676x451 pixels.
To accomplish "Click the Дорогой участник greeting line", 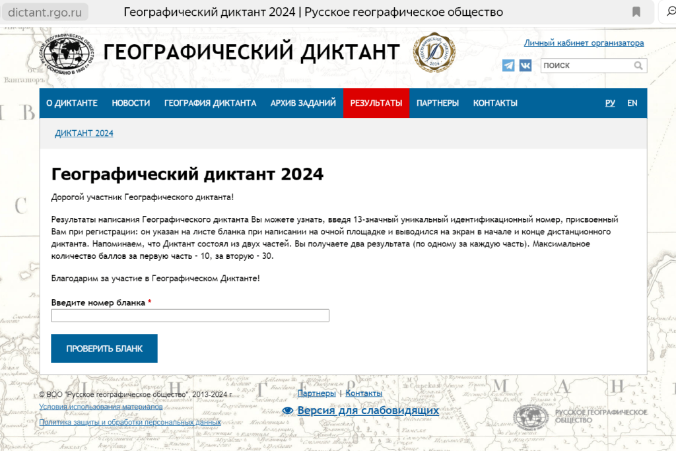I will click(x=143, y=197).
